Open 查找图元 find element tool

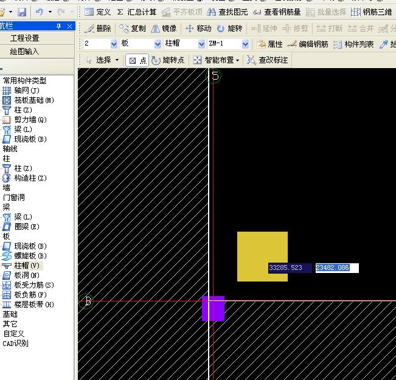pos(228,12)
